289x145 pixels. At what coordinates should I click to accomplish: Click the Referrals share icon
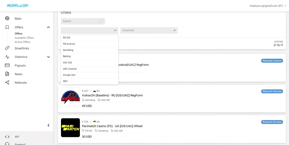pyautogui.click(x=7, y=83)
